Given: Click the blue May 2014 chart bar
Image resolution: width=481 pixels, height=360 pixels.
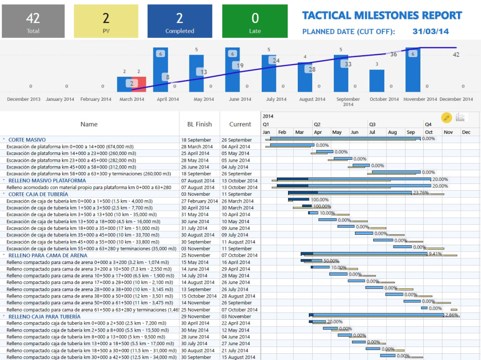Looking at the screenshot, I should coord(196,73).
